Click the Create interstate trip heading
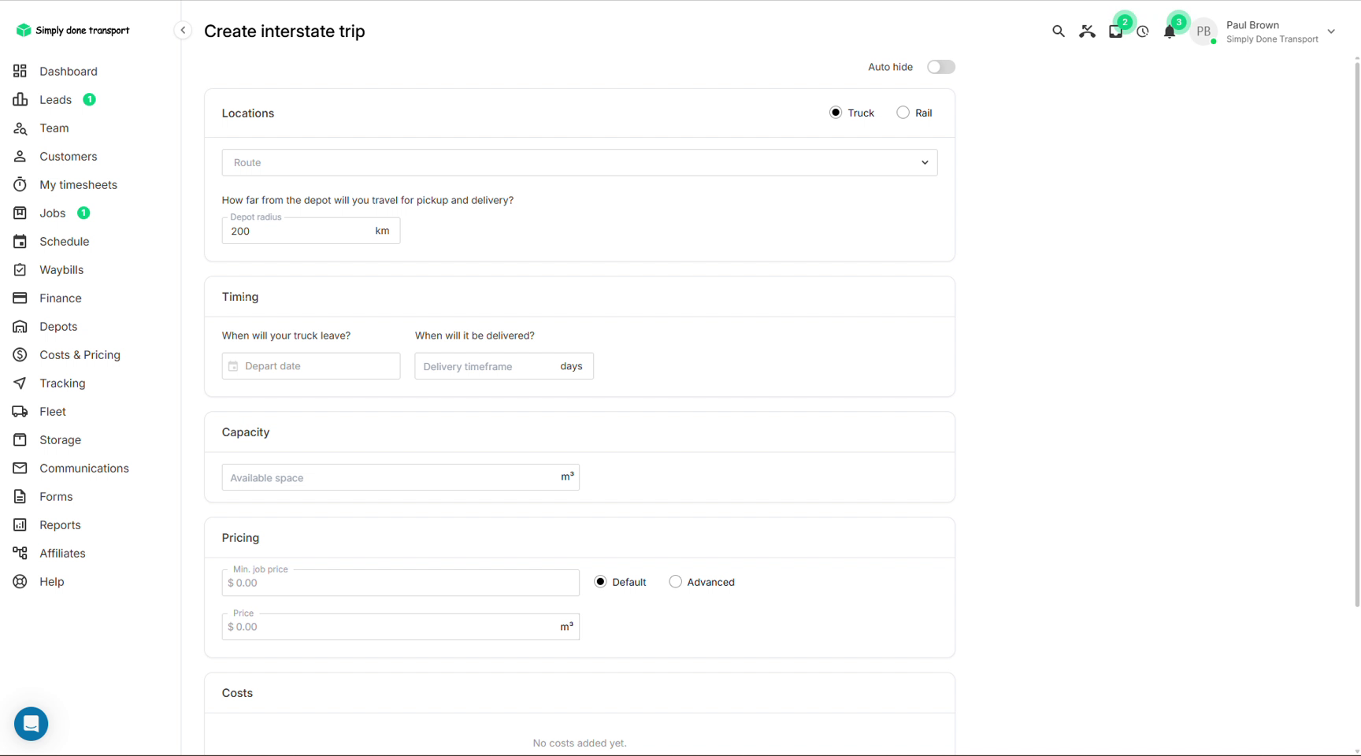 click(x=284, y=31)
